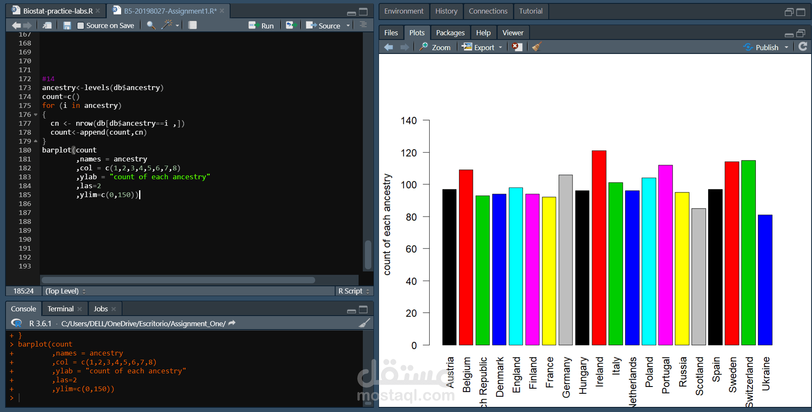
Task: Expand the Publish dropdown arrow
Action: click(786, 47)
